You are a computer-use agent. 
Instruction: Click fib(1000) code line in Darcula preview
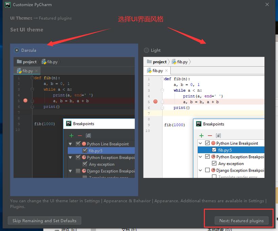(x=44, y=124)
